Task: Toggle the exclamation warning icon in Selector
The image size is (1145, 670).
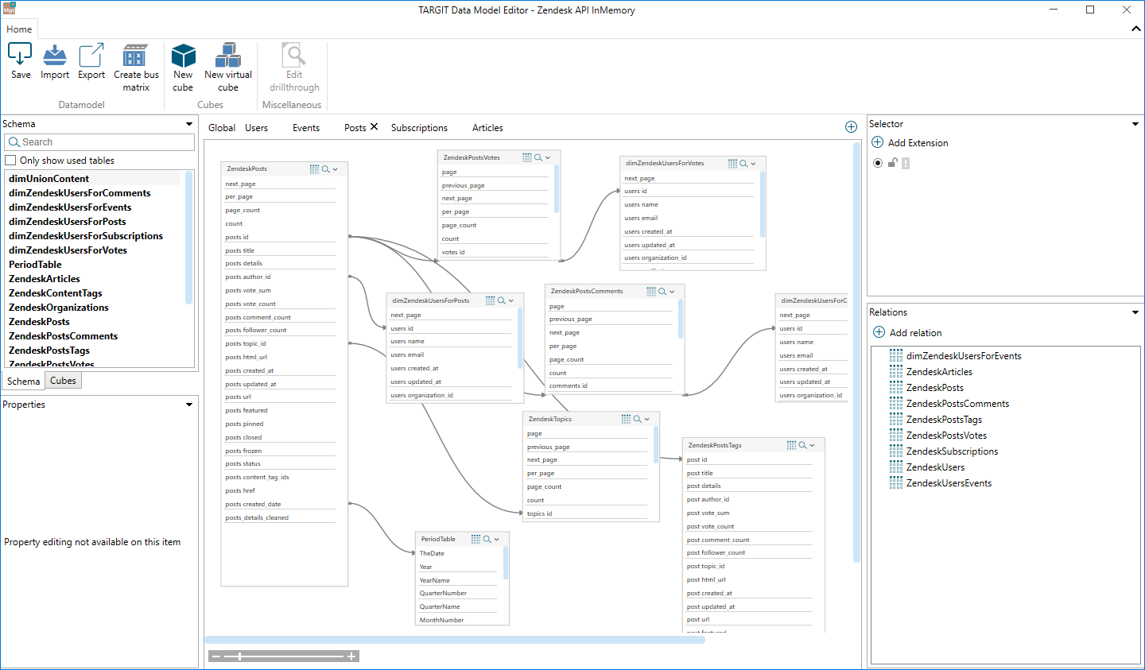Action: (906, 163)
